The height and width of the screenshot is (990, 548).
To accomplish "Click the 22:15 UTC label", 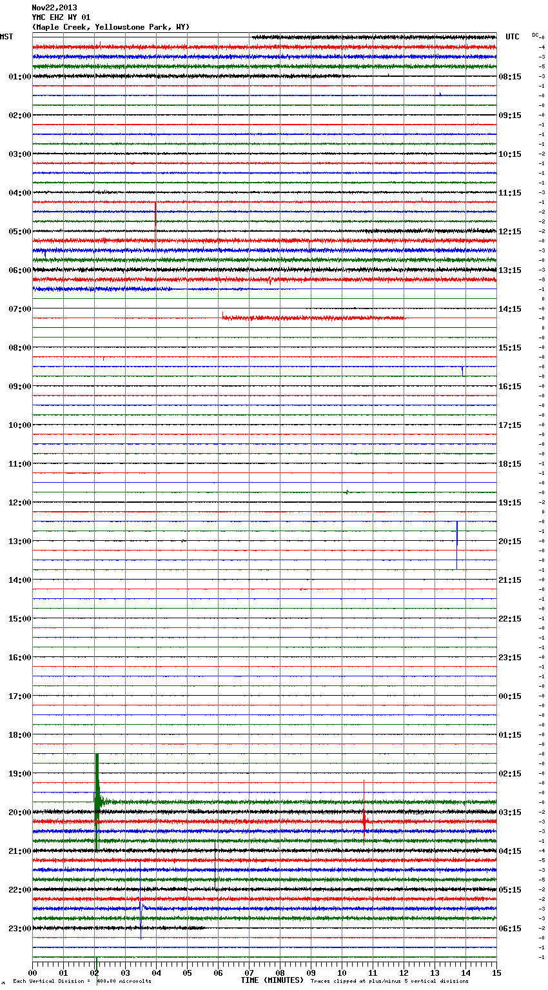I will tap(510, 619).
